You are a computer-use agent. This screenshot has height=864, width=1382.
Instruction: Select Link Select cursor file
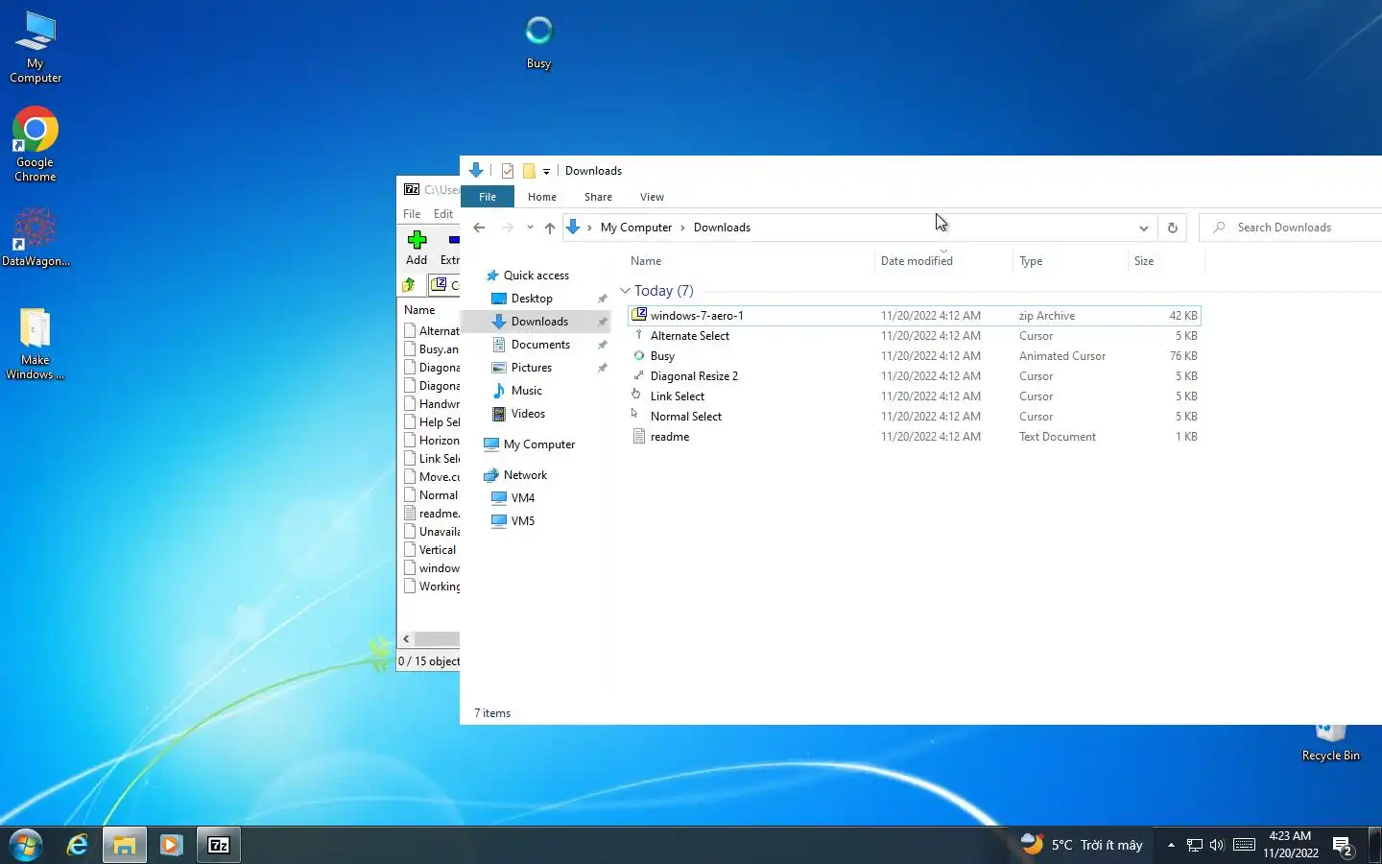(x=915, y=396)
